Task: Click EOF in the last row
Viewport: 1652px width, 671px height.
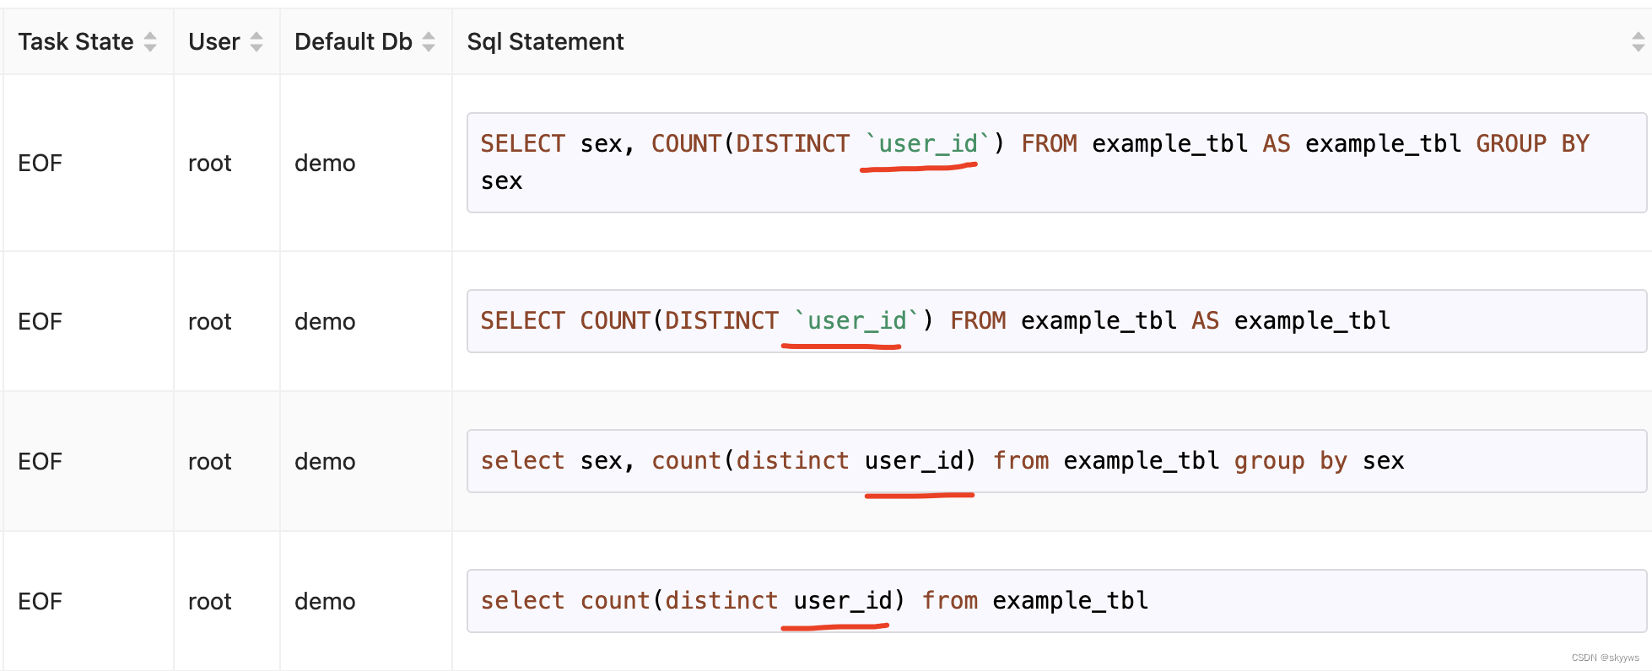Action: click(x=40, y=601)
